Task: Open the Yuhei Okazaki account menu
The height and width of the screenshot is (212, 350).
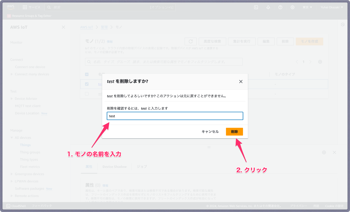Action: (x=332, y=7)
